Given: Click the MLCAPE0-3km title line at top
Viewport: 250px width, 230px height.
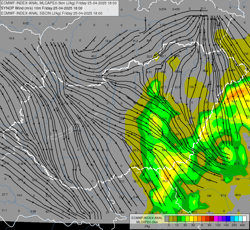Looking at the screenshot, I should (59, 3).
